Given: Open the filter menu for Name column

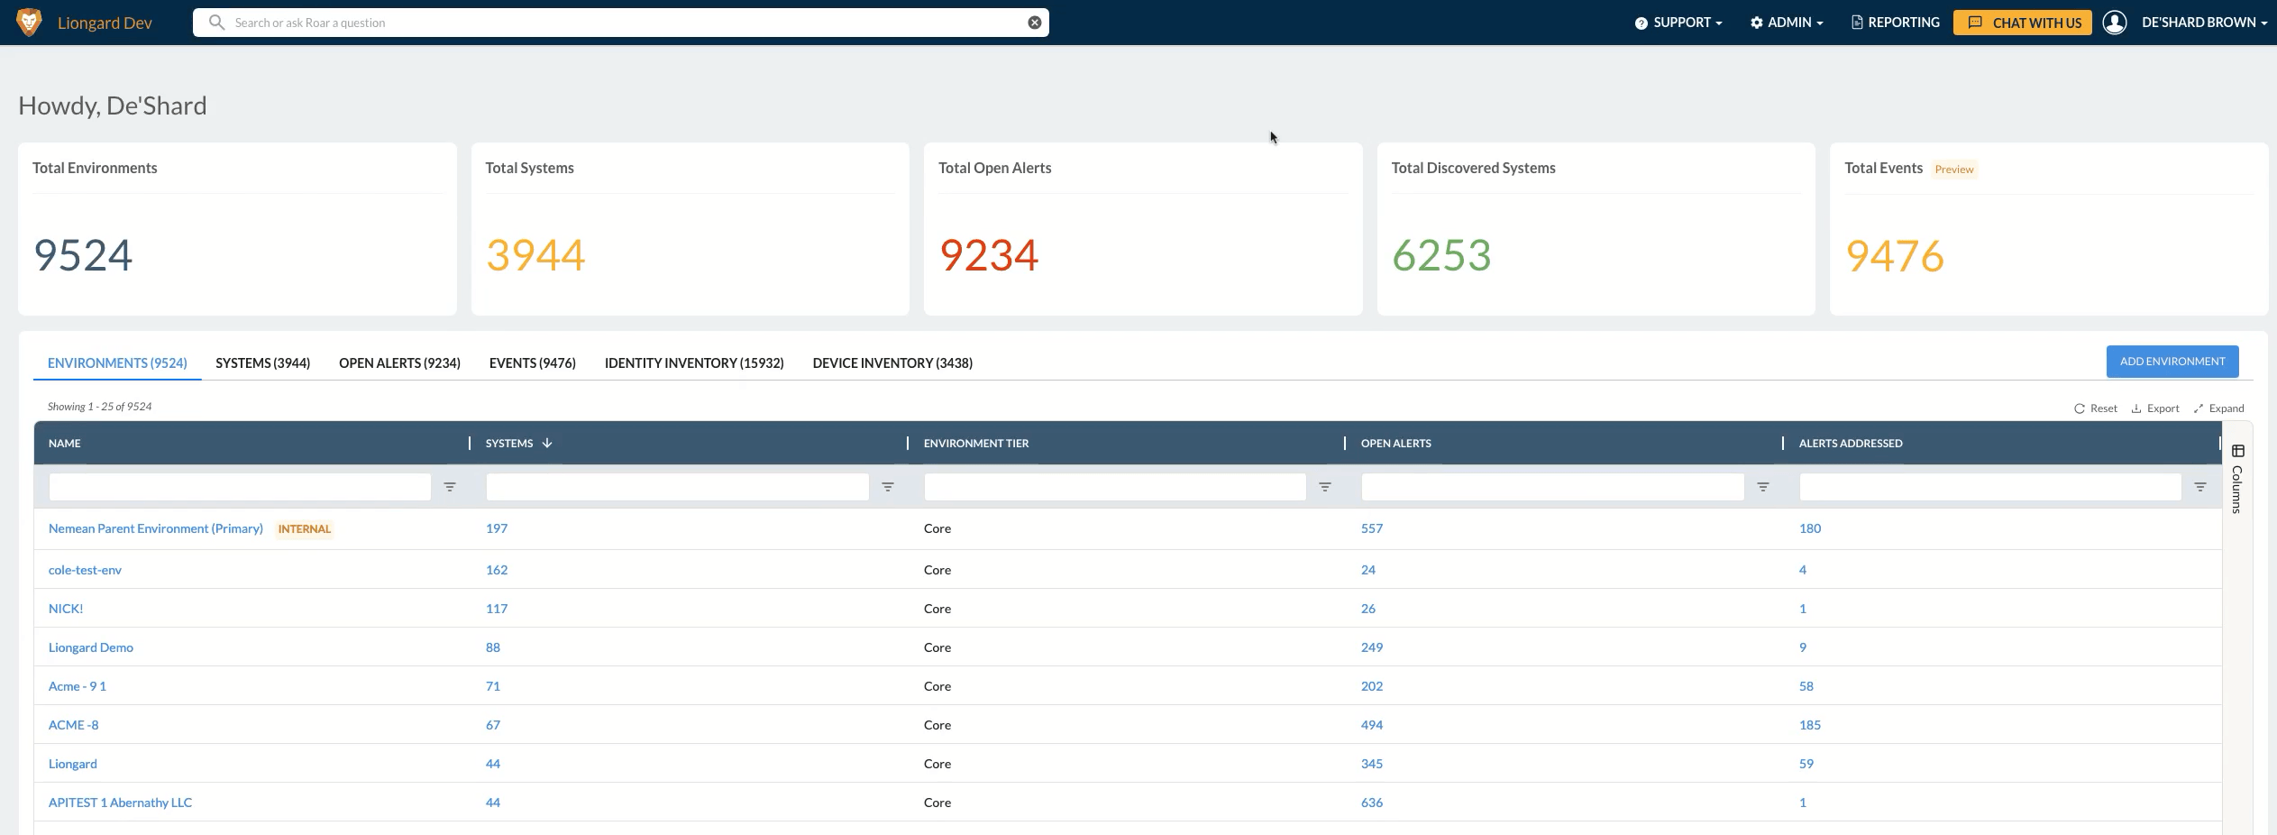Looking at the screenshot, I should pyautogui.click(x=450, y=487).
